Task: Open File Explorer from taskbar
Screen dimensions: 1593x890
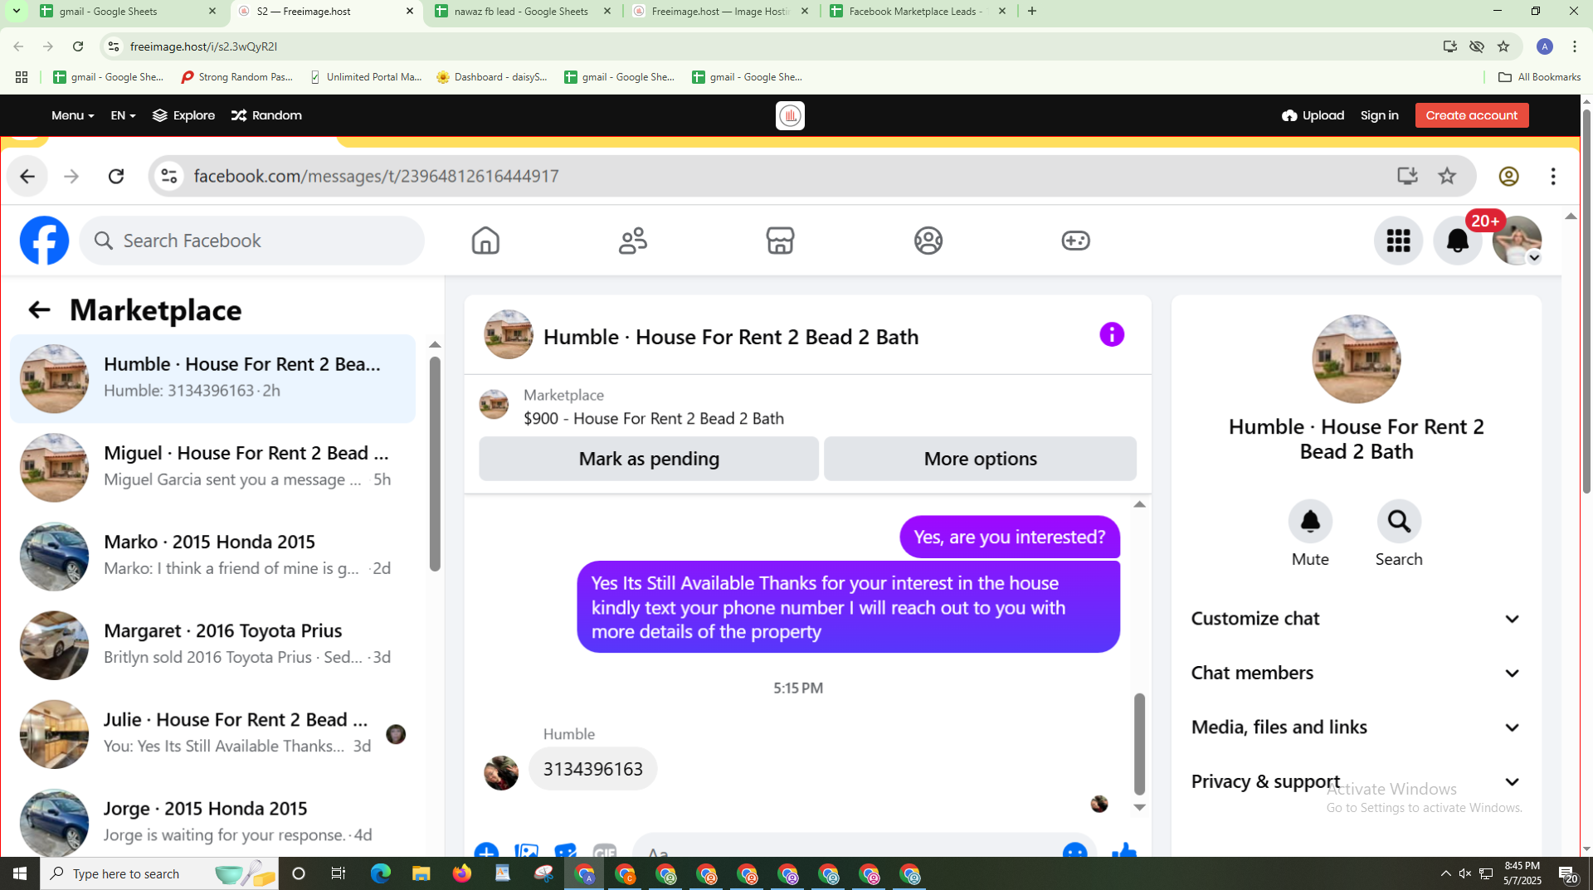Action: (x=421, y=873)
